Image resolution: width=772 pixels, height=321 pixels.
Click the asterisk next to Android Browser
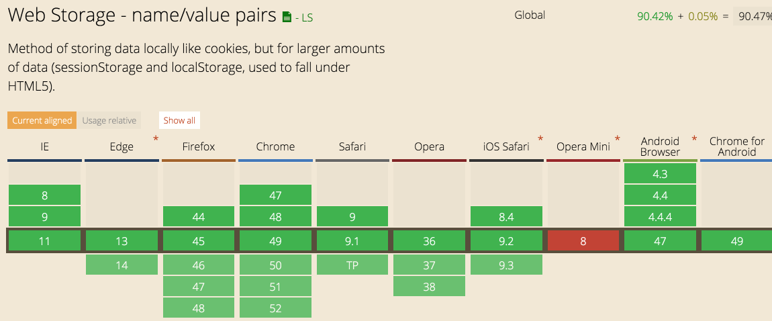pos(694,139)
